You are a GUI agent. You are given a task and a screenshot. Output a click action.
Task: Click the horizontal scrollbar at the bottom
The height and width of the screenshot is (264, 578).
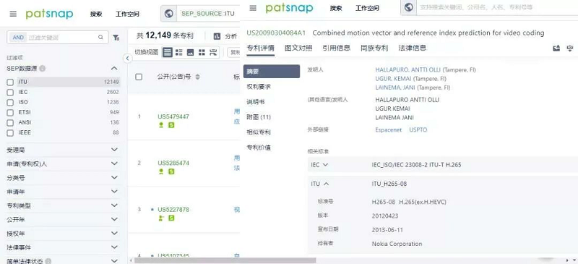point(225,260)
